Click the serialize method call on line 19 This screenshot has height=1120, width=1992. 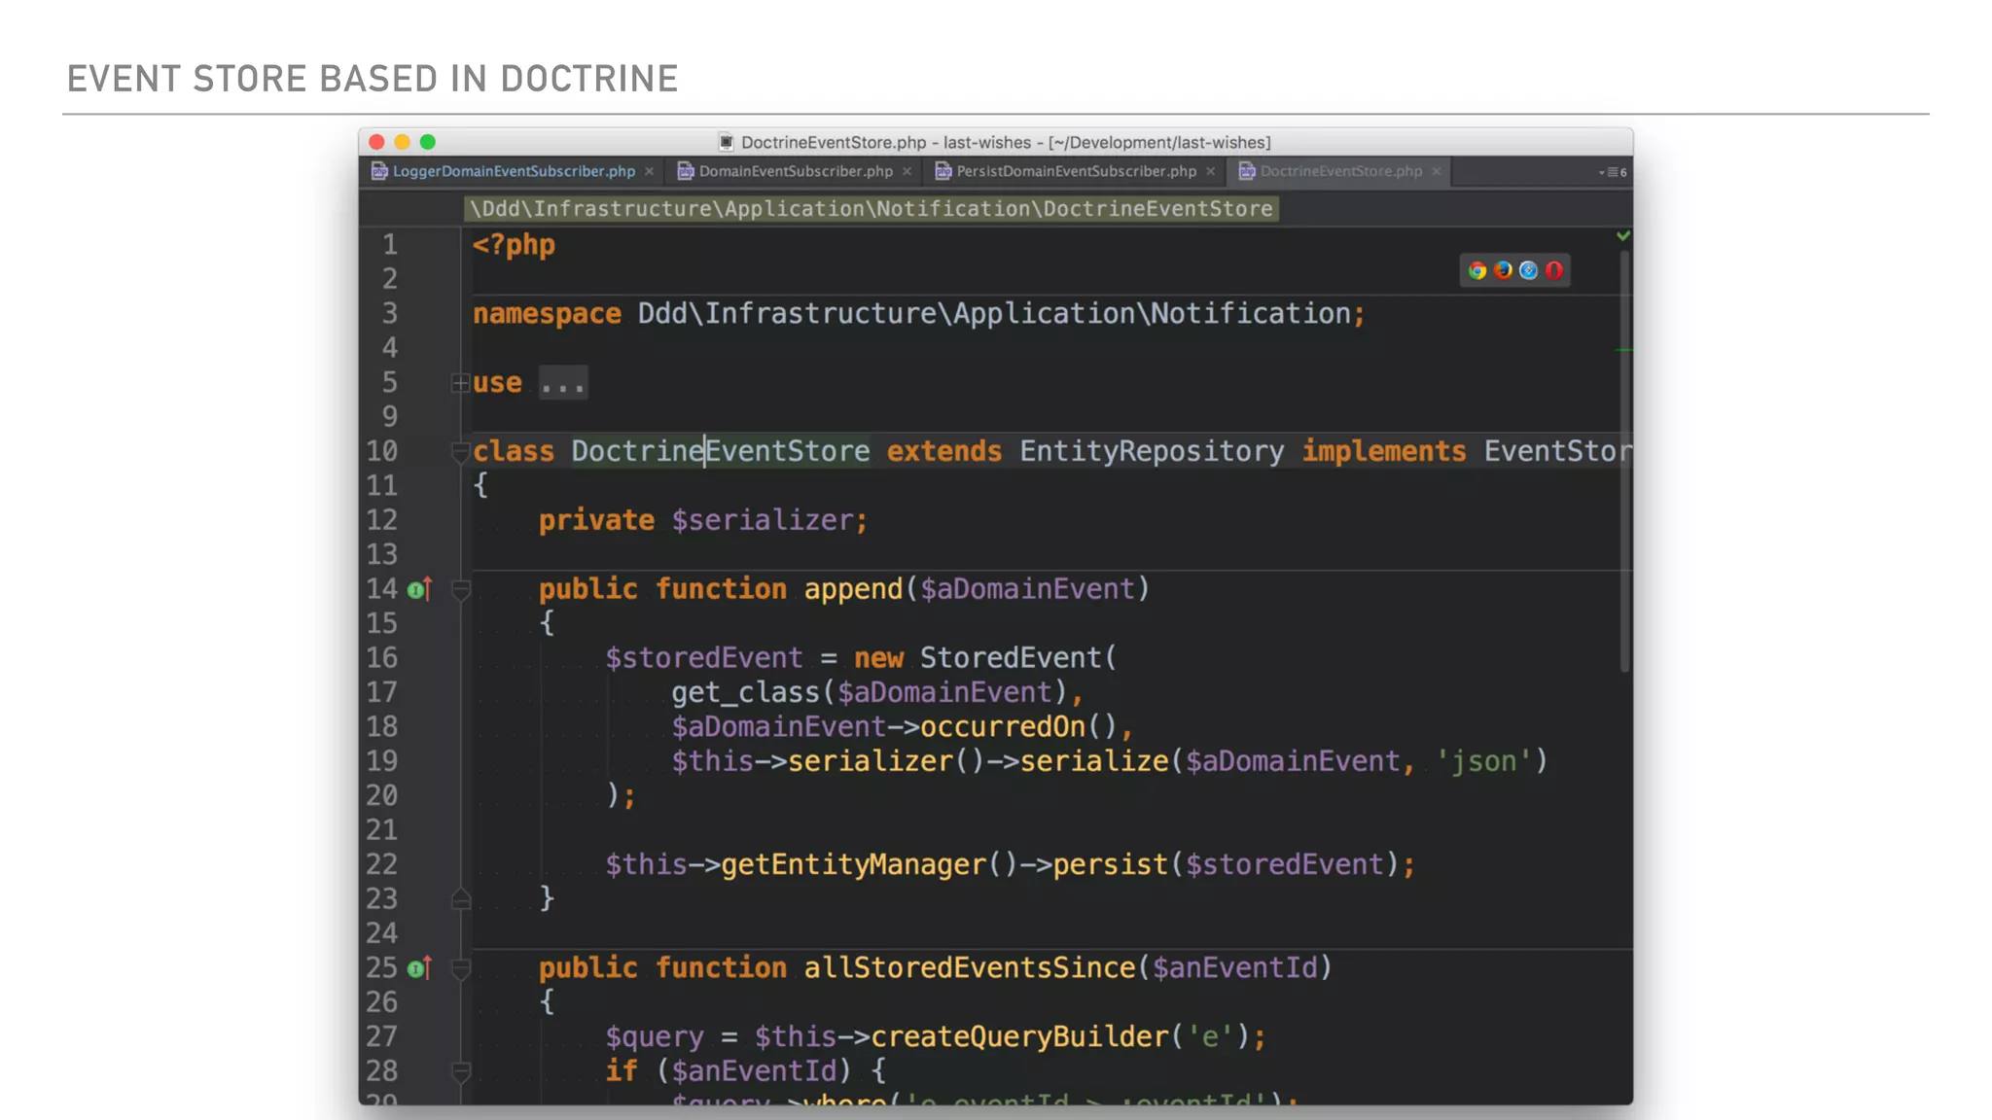point(1094,761)
